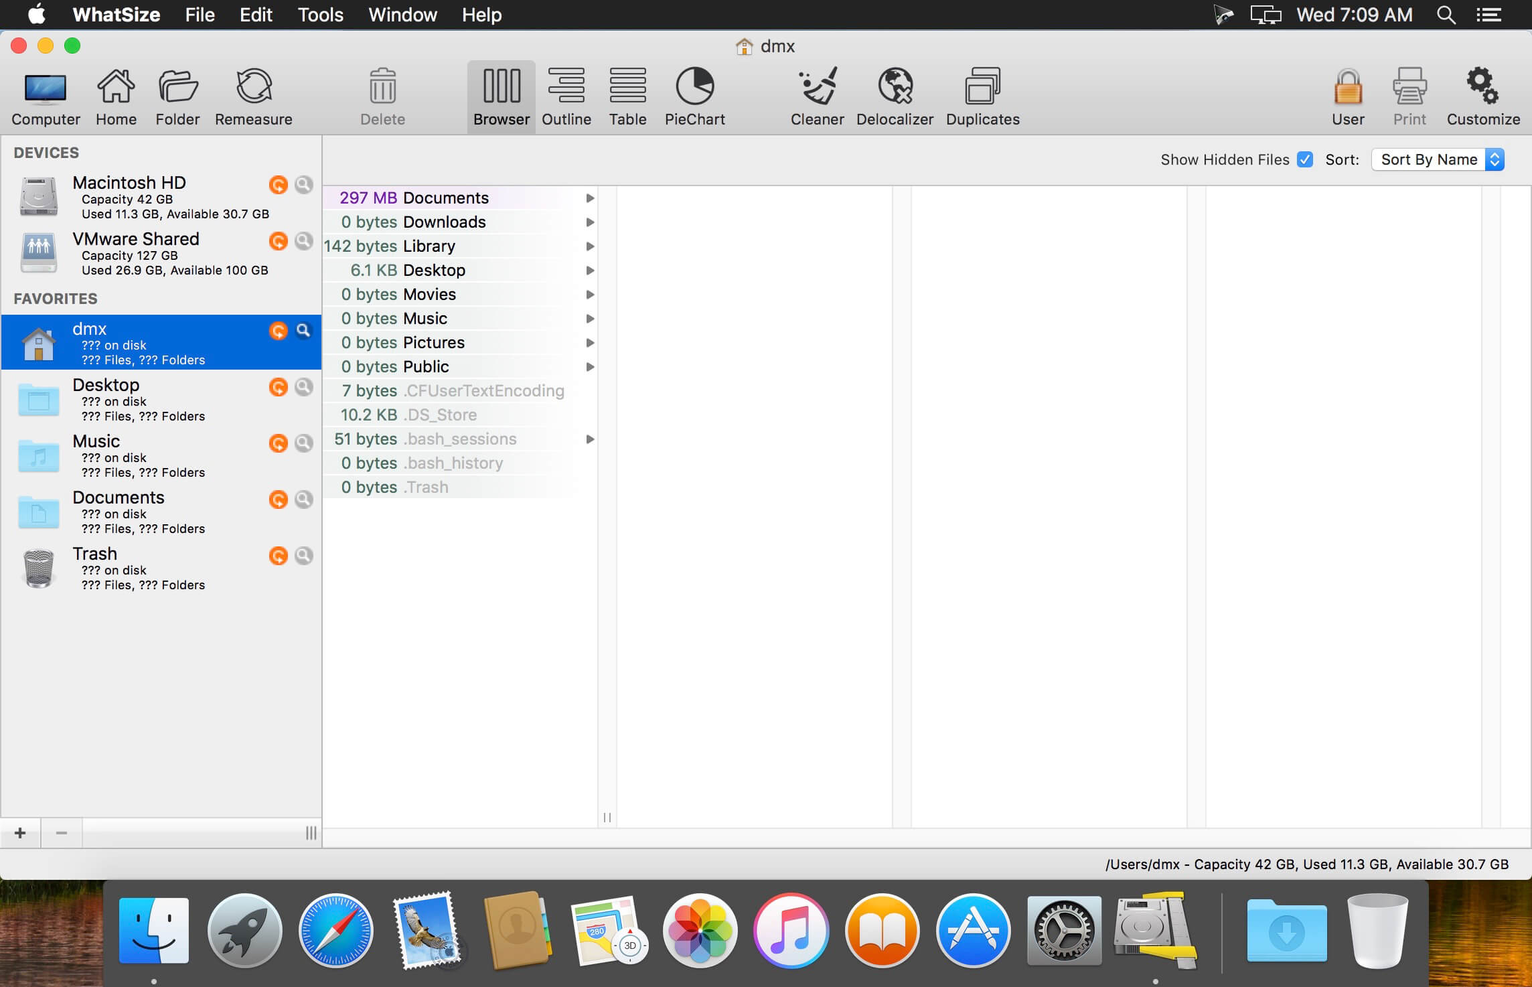
Task: Expand the Documents folder arrow
Action: [590, 198]
